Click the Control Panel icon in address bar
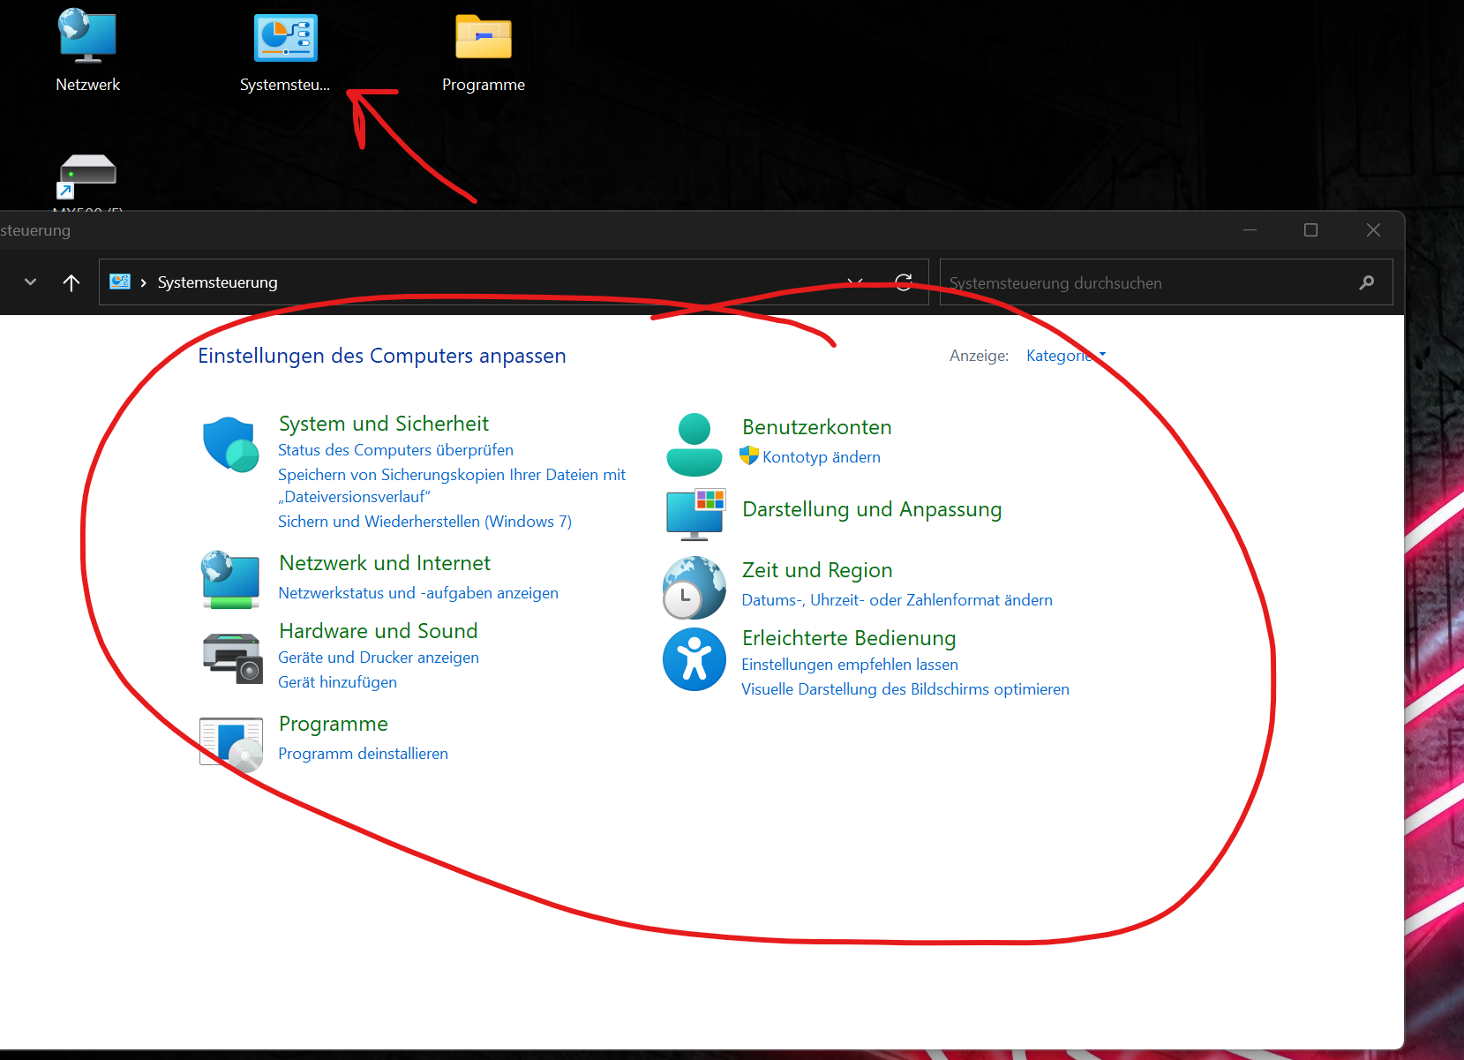Viewport: 1464px width, 1060px height. [120, 282]
